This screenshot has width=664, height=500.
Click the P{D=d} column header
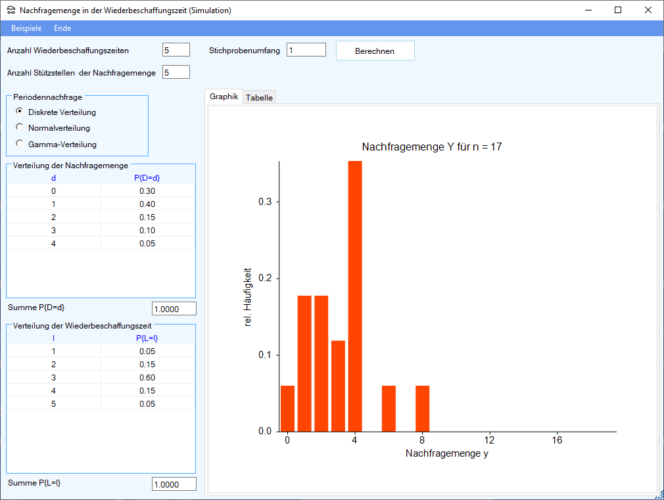coord(147,177)
